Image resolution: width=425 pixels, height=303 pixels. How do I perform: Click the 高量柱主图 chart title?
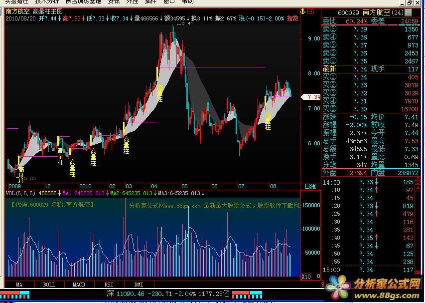[48, 11]
